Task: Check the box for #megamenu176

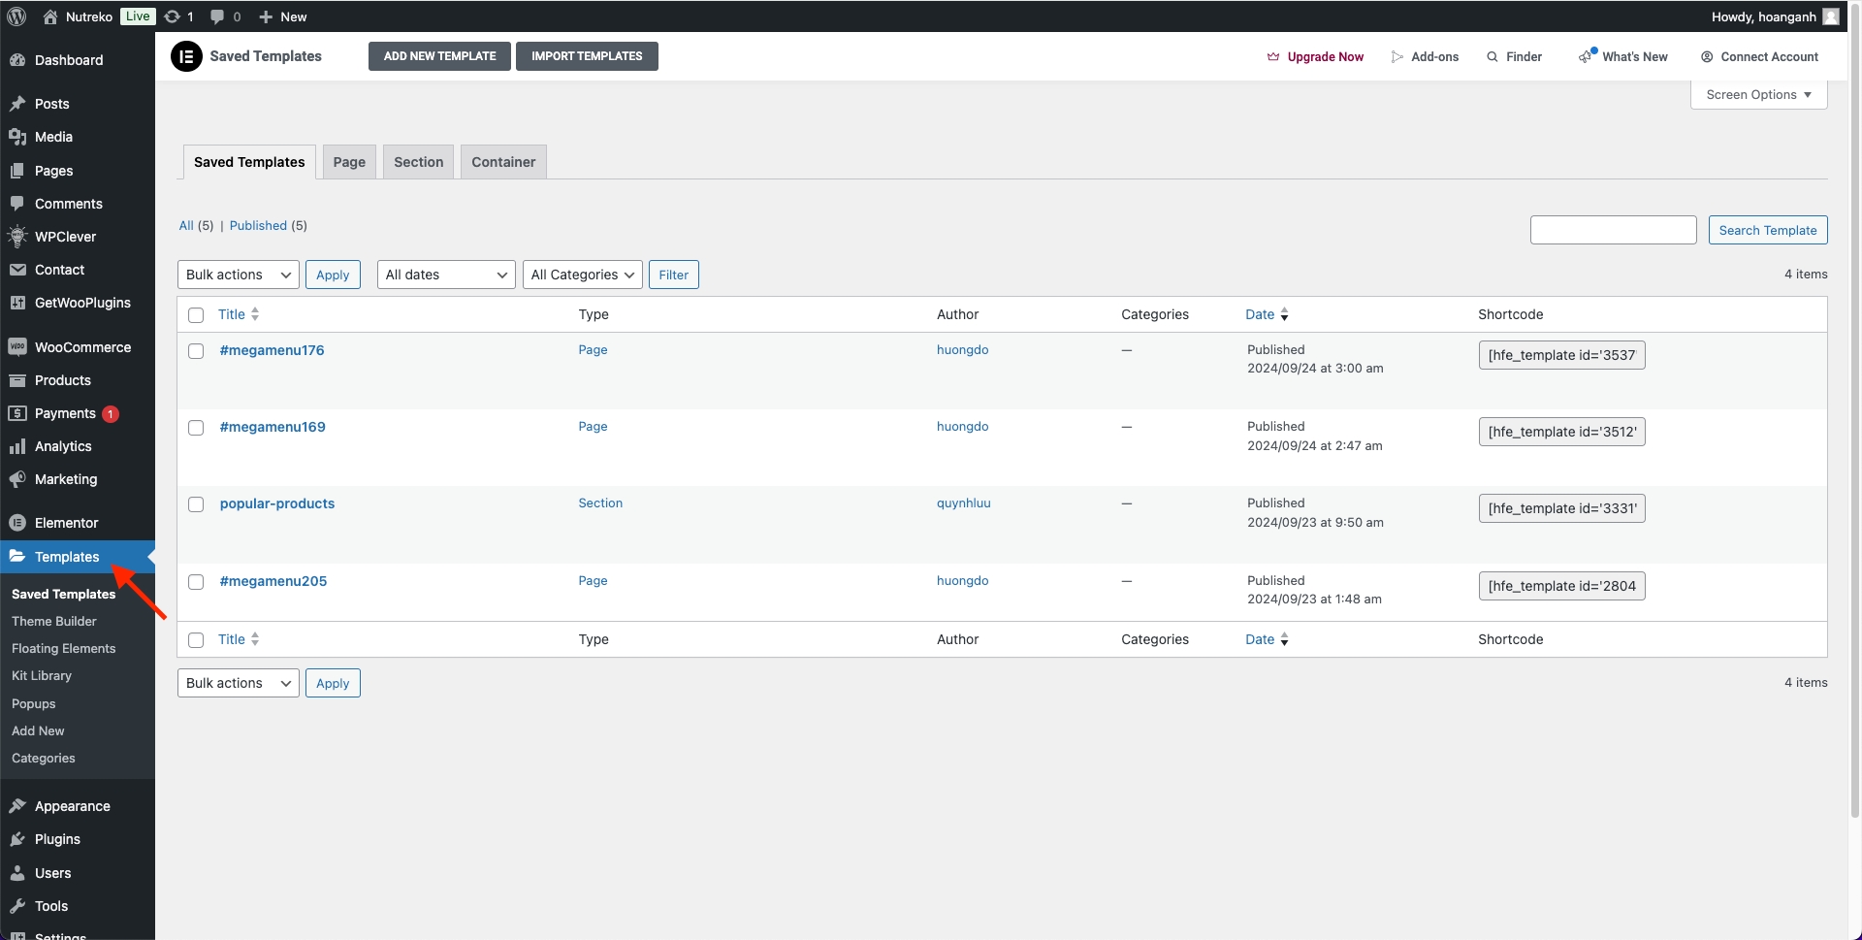Action: tap(196, 351)
